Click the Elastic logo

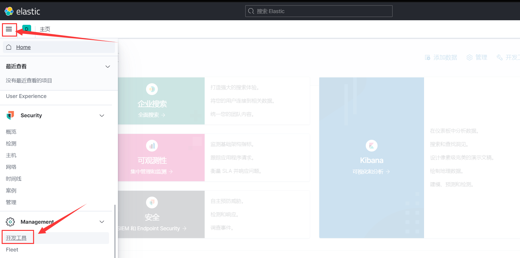click(22, 11)
